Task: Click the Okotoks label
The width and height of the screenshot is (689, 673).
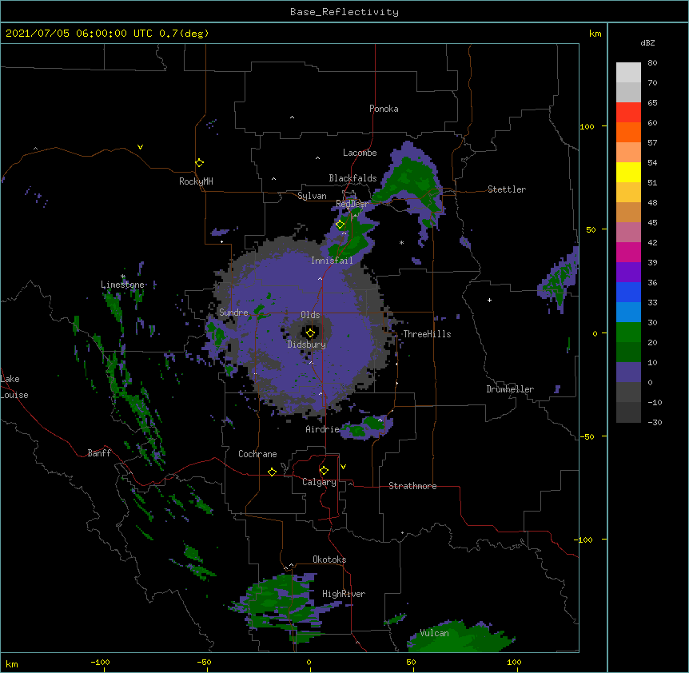Action: point(329,560)
